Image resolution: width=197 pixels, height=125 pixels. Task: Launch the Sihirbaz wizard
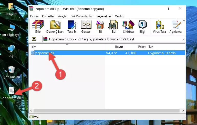128,27
